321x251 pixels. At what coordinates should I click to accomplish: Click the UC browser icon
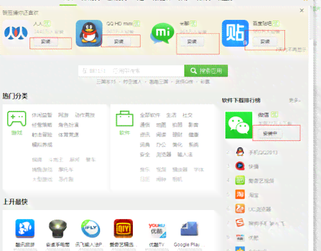[240, 209]
